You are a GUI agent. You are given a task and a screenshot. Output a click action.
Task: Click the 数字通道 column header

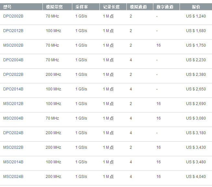[x=165, y=7]
